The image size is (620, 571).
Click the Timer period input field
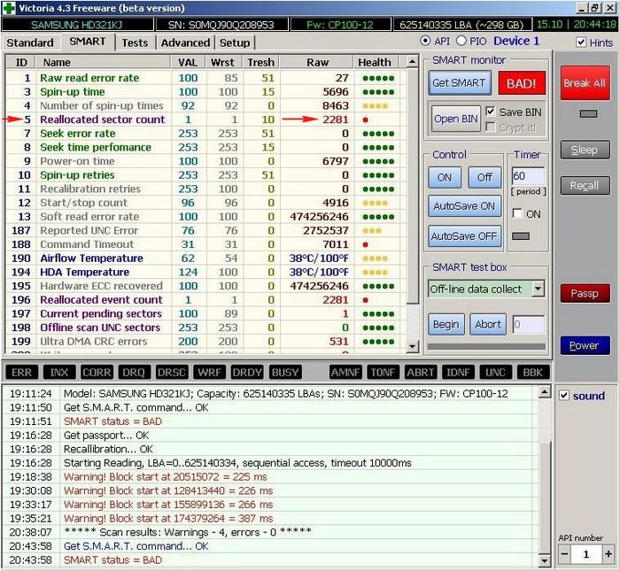(528, 177)
